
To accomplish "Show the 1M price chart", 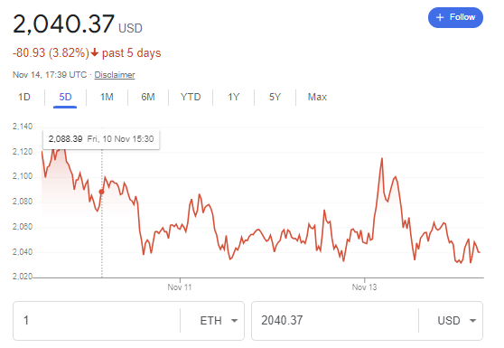I will (107, 97).
